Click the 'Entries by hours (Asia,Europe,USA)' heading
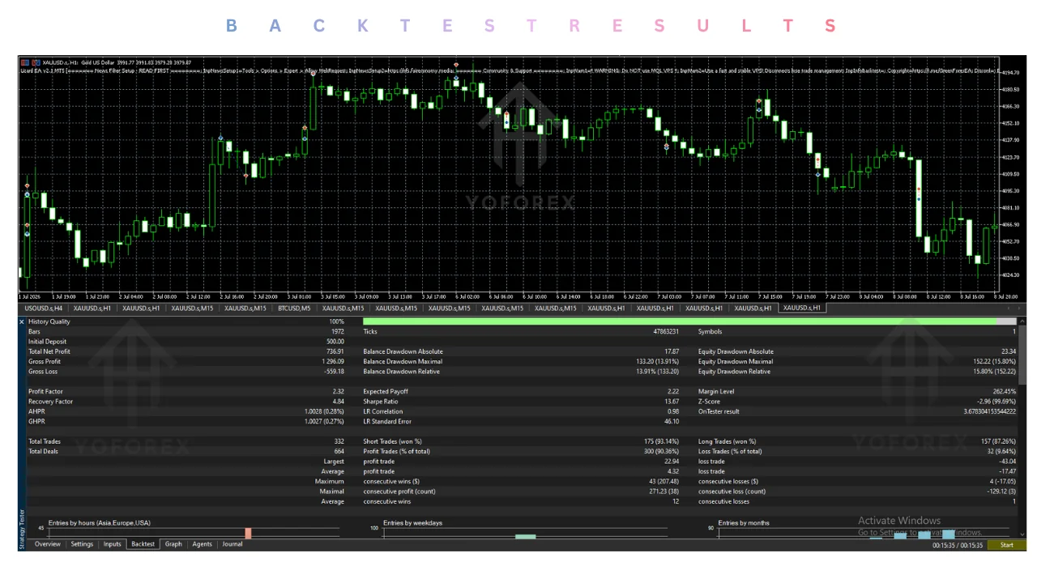 pos(100,523)
